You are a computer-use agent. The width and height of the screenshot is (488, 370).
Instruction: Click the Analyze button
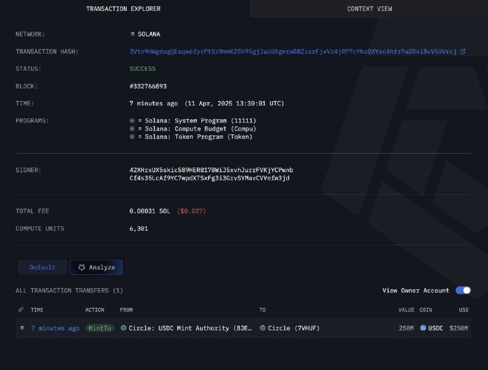(x=96, y=267)
